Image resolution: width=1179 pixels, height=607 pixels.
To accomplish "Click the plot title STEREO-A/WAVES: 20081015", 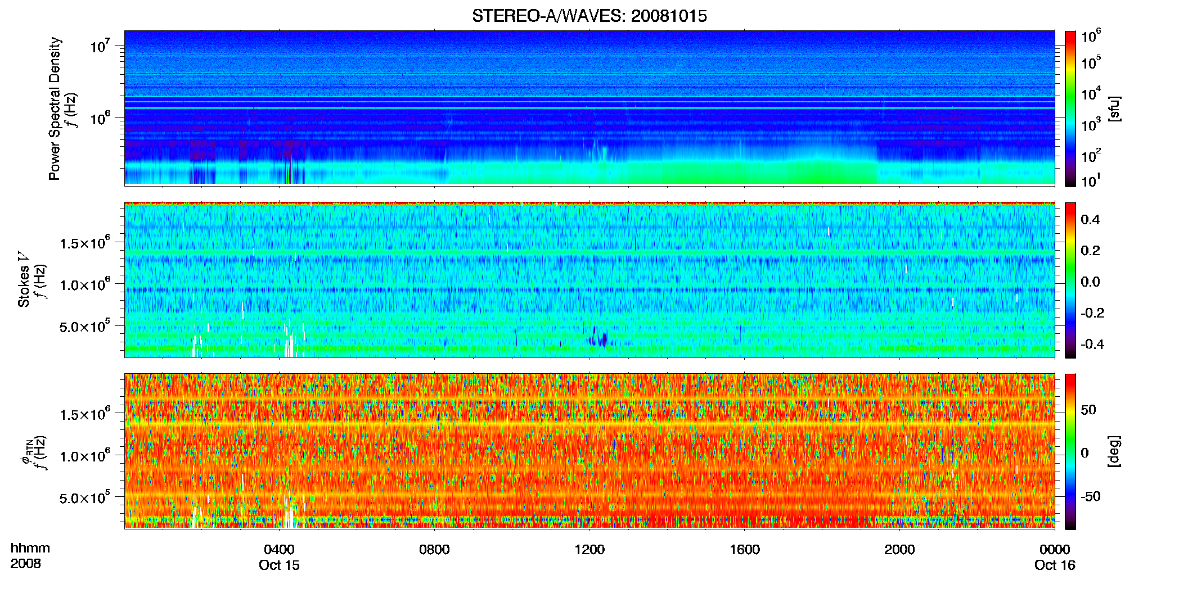I will (x=589, y=16).
